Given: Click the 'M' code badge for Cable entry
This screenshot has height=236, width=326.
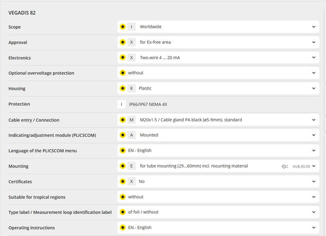Looking at the screenshot, I should [x=131, y=119].
